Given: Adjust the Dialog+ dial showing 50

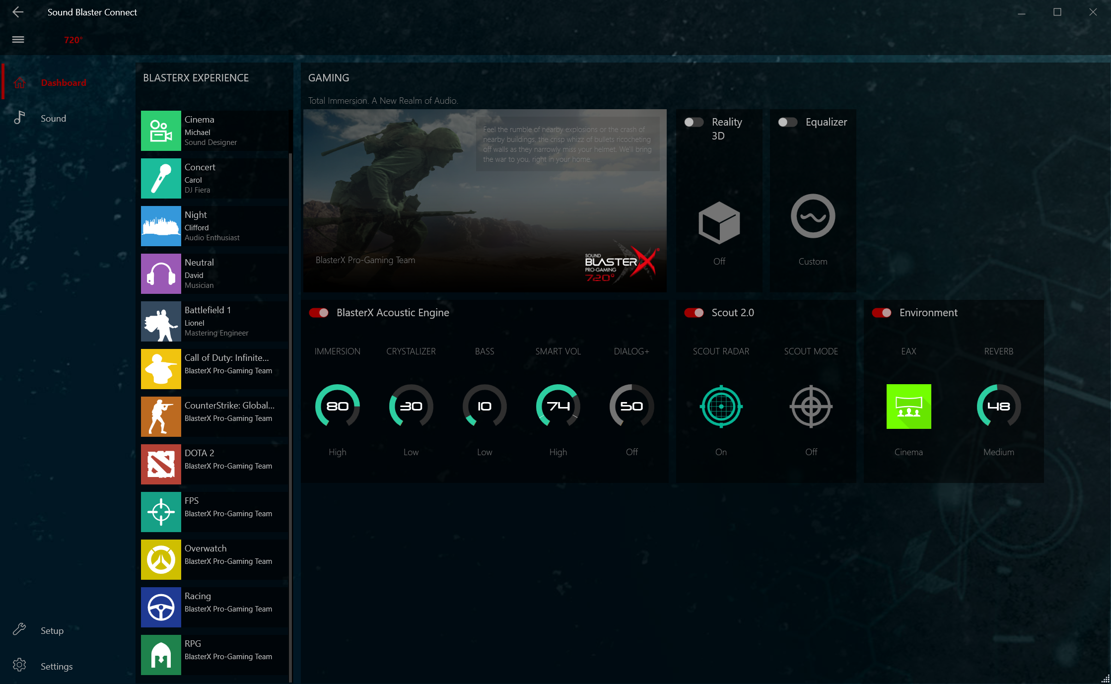Looking at the screenshot, I should click(x=631, y=406).
